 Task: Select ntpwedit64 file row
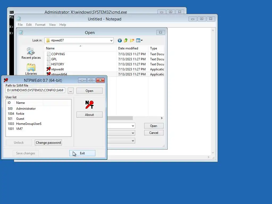point(104,74)
